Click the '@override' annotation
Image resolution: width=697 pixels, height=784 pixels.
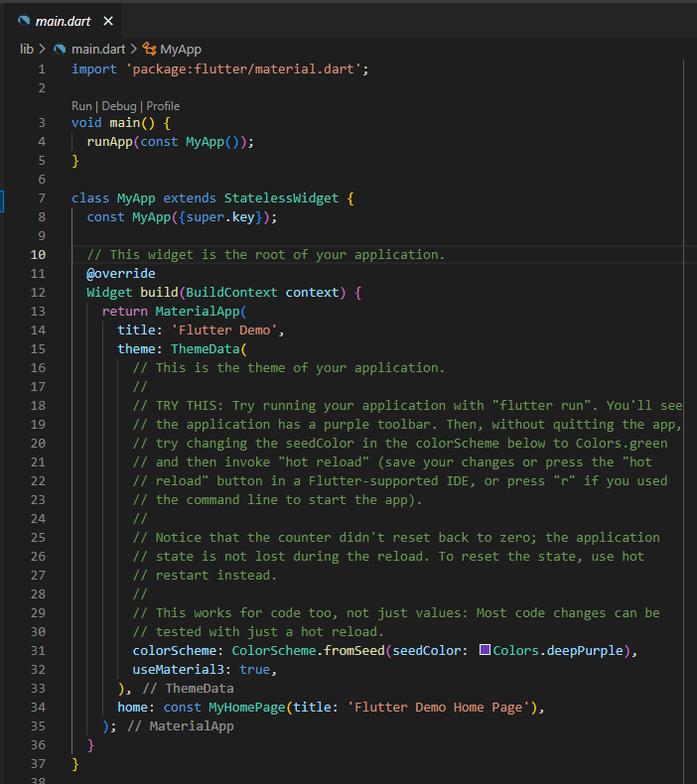(x=120, y=274)
